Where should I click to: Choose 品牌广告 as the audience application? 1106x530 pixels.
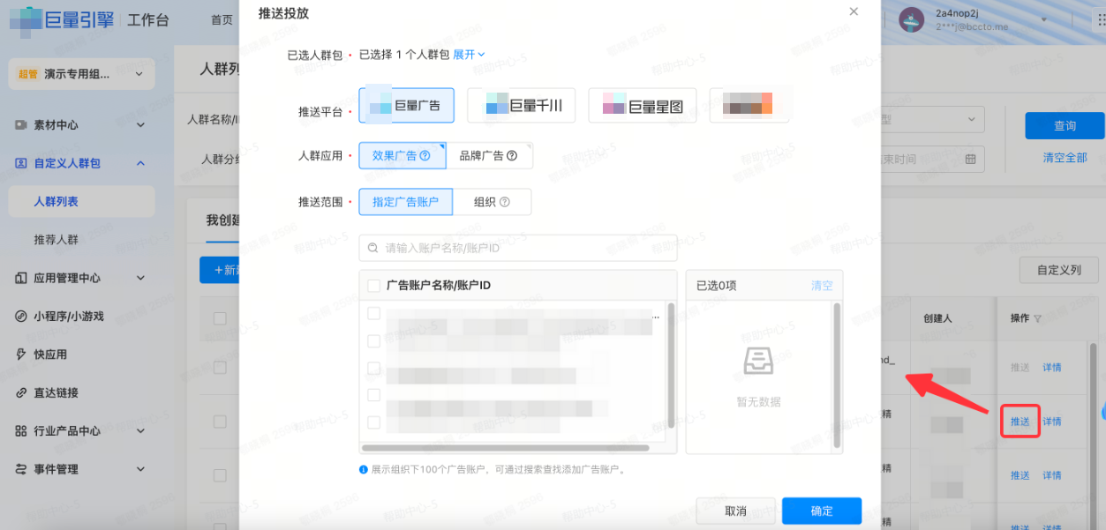coord(489,155)
